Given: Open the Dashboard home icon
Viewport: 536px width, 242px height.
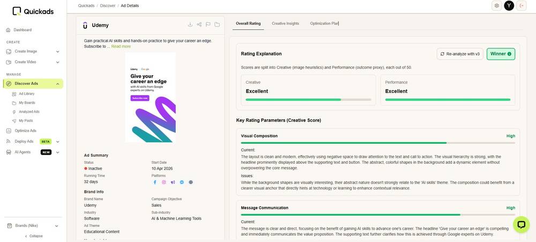Looking at the screenshot, I should pyautogui.click(x=8, y=30).
